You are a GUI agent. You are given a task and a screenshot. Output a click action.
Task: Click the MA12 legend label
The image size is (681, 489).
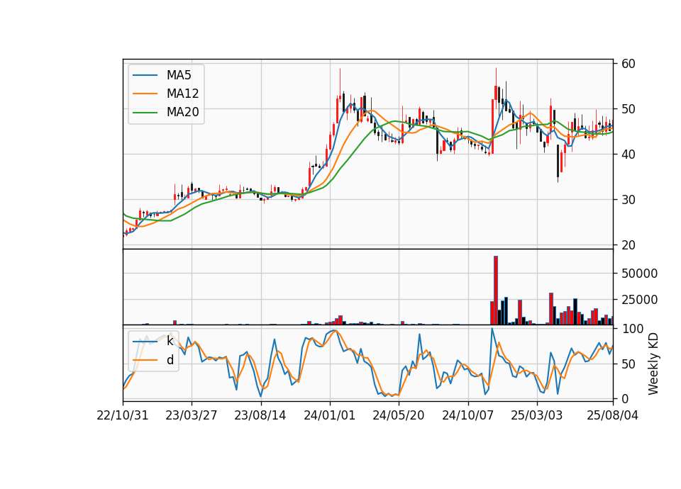pyautogui.click(x=182, y=94)
